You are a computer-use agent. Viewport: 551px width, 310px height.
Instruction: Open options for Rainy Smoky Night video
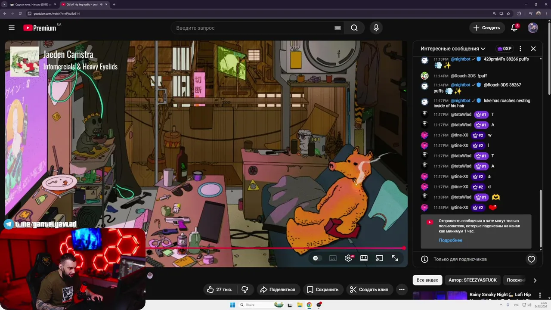tap(540, 296)
